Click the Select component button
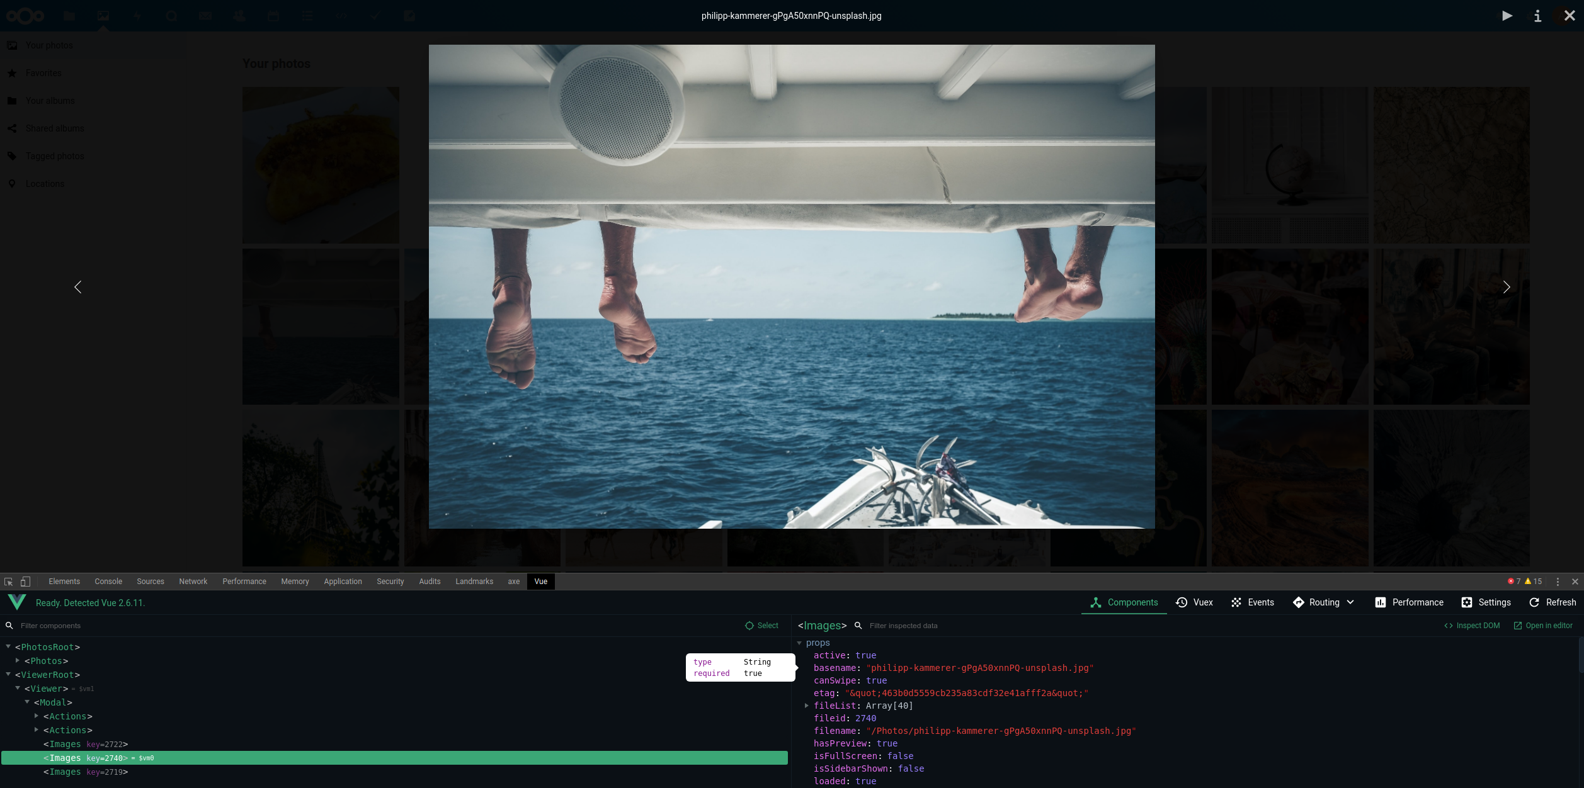The image size is (1584, 788). (761, 626)
